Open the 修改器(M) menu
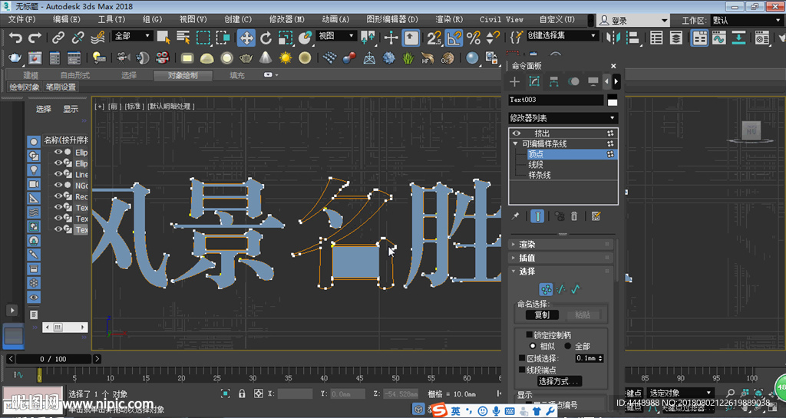 point(287,19)
